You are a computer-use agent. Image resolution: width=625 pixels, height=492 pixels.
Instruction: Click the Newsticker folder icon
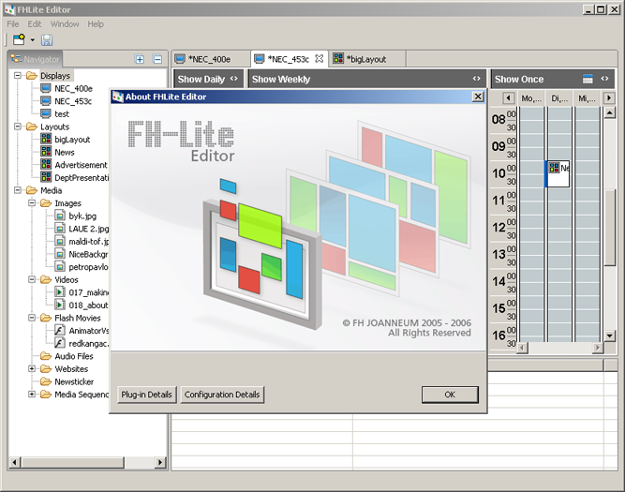[x=46, y=381]
